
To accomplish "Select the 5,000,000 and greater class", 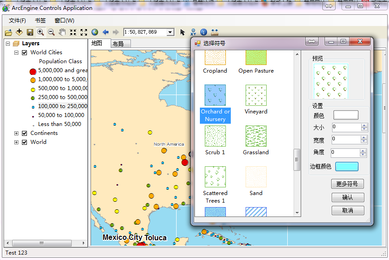I will [x=63, y=70].
